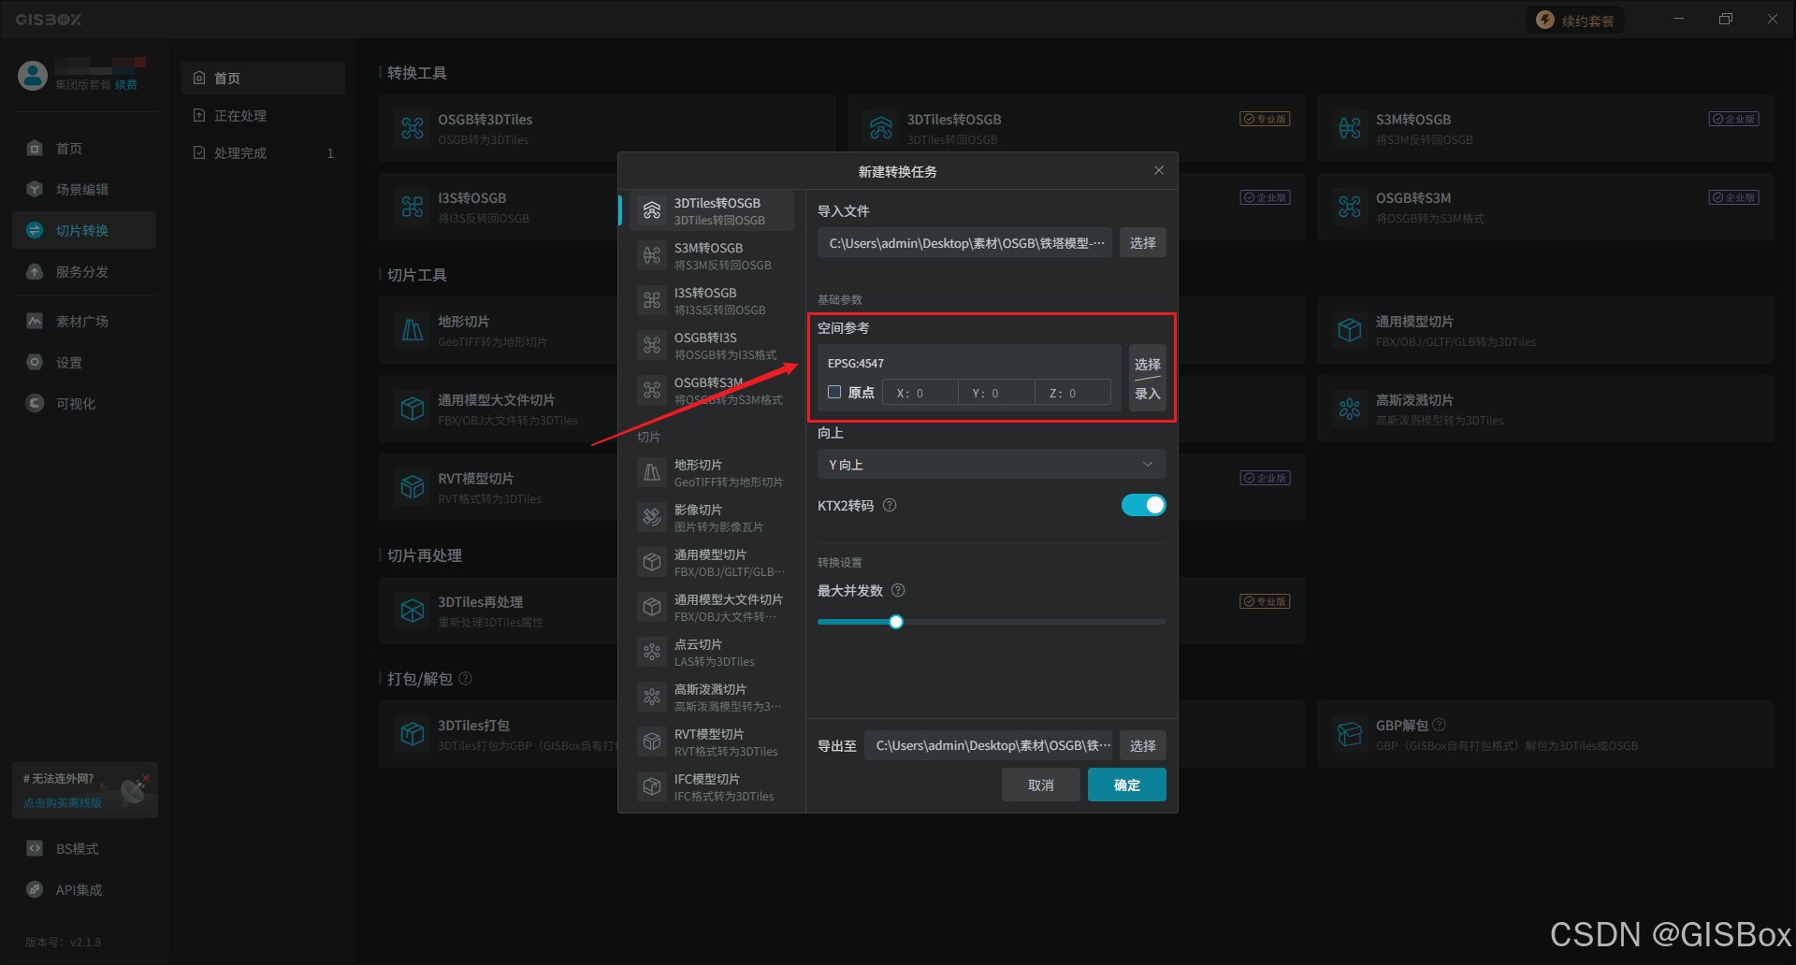Open 高斯泼溅切片 card in main page
Viewport: 1796px width, 965px height.
pyautogui.click(x=1545, y=409)
